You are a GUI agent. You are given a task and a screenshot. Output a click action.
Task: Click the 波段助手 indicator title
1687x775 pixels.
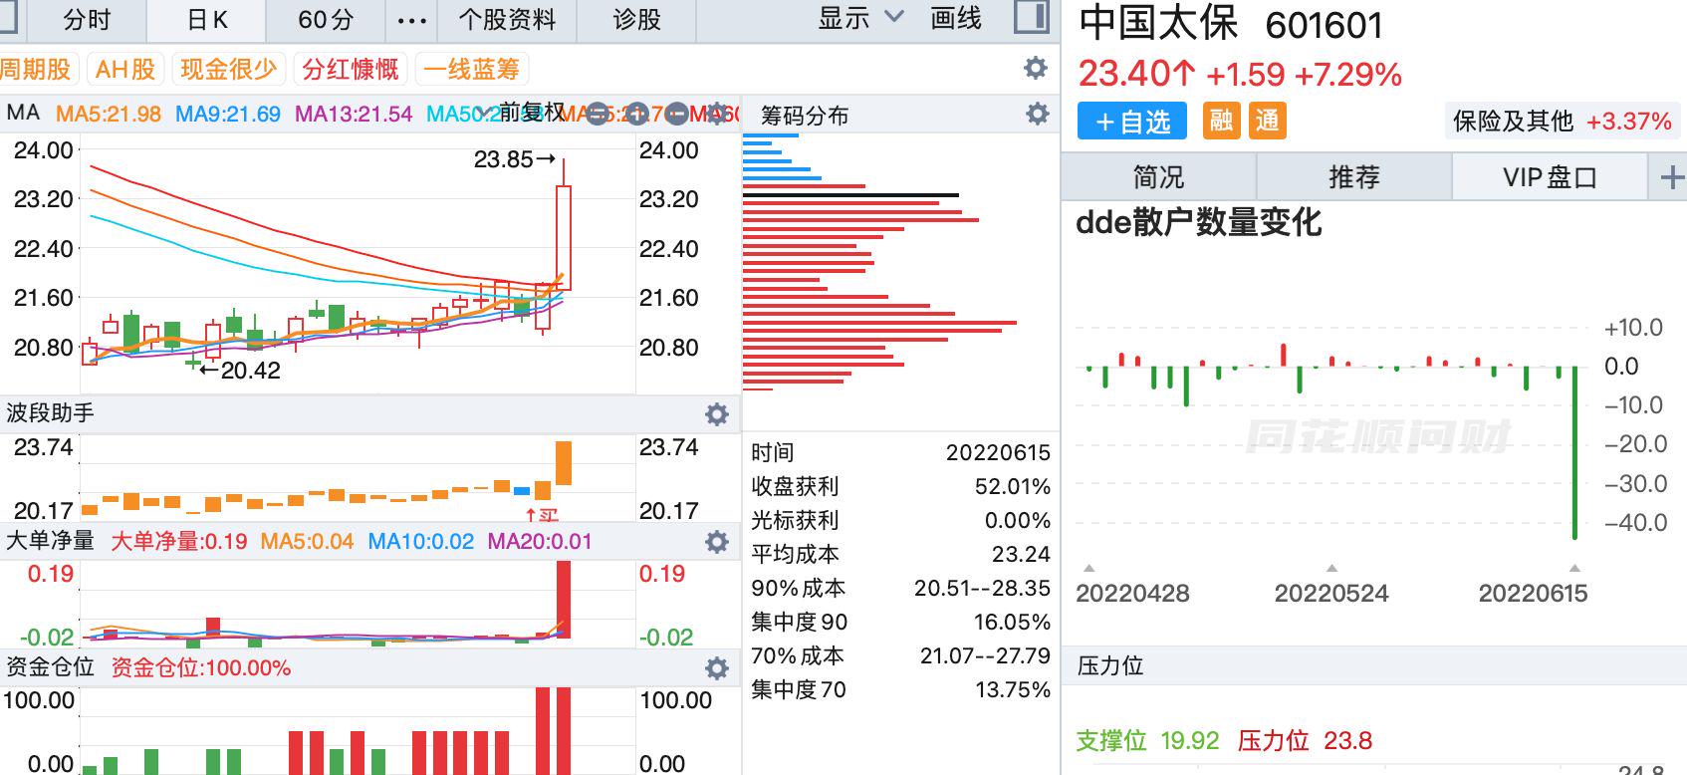click(x=50, y=412)
